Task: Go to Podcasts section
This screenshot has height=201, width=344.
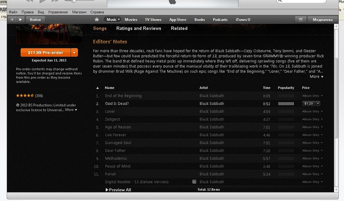Action: 220,19
